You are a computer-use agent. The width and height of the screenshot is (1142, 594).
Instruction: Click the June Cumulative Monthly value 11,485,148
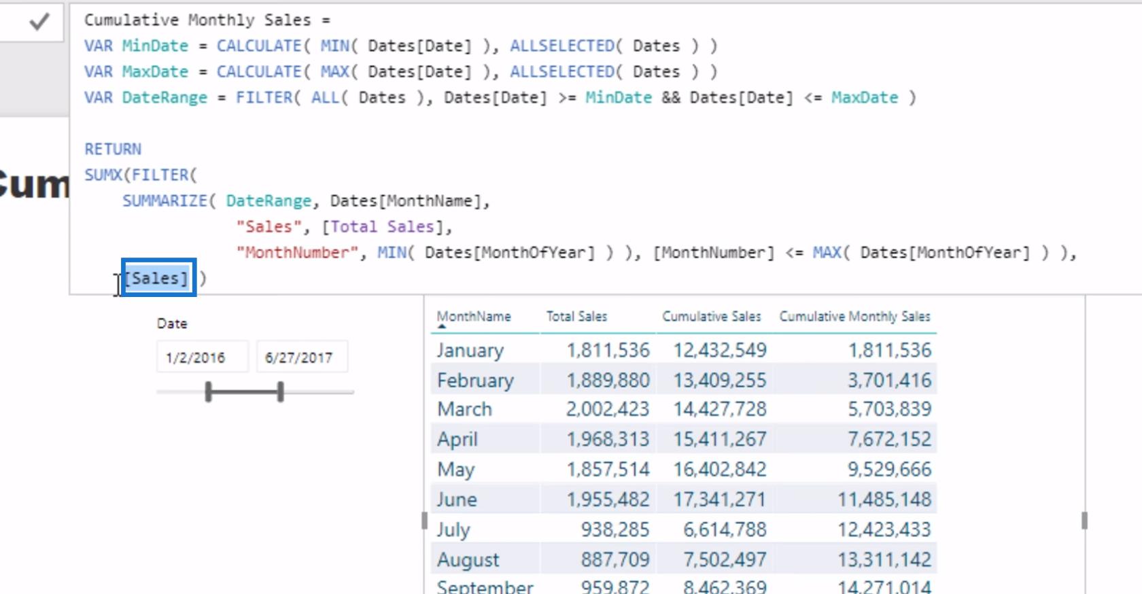(884, 500)
